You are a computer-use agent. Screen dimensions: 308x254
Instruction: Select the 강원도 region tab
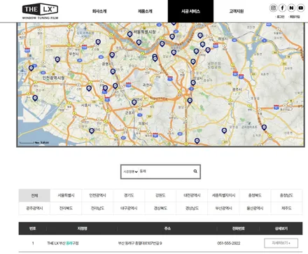(160, 195)
